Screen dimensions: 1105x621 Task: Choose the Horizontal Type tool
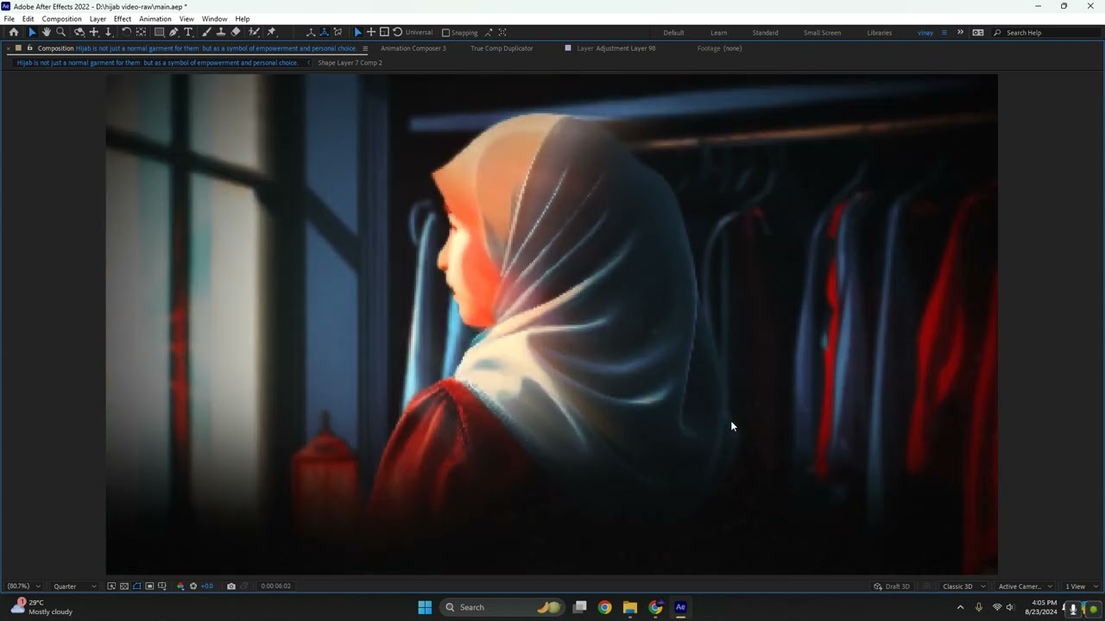(188, 33)
